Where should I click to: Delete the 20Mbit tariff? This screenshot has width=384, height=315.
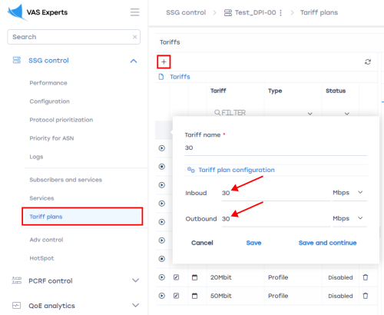point(366,277)
